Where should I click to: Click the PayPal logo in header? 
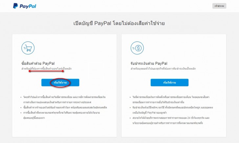click(x=25, y=6)
